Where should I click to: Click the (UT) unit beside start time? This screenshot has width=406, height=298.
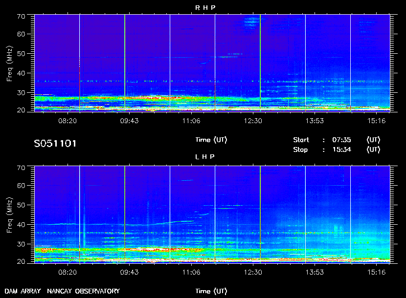click(x=373, y=140)
